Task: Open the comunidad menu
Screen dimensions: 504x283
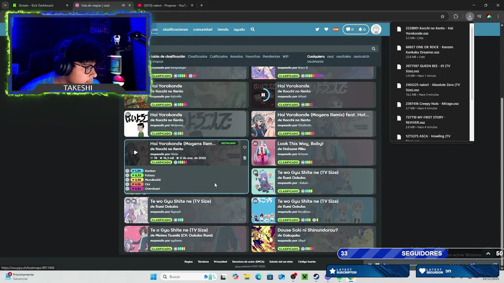Action: click(x=202, y=29)
